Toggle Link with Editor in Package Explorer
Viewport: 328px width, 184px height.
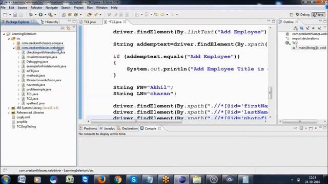pos(68,28)
